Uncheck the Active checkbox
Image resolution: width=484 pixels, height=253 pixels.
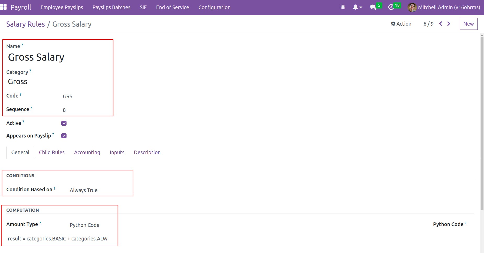[x=64, y=123]
